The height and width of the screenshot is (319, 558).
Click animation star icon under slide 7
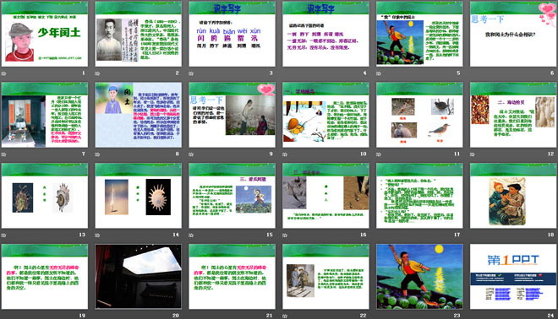point(4,154)
